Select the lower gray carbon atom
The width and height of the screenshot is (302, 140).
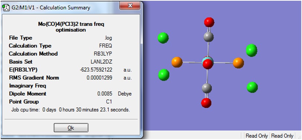[x=207, y=88]
